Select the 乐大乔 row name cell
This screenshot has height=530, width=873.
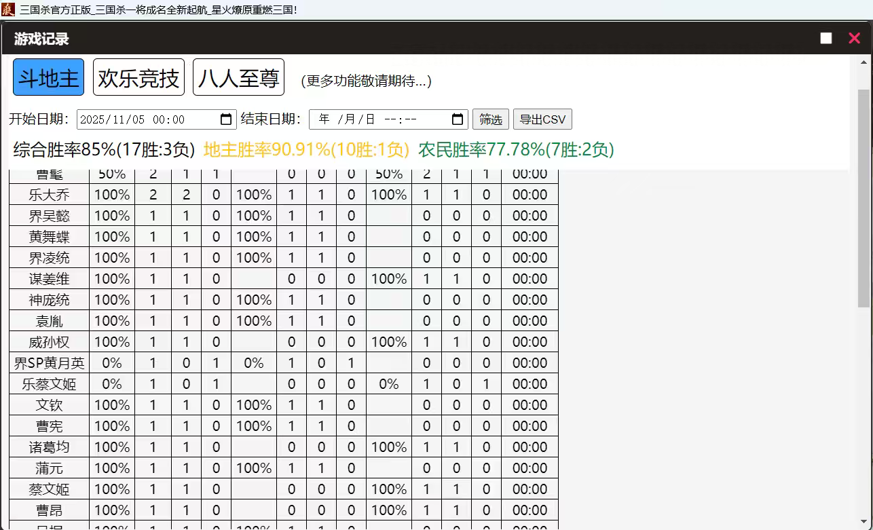pos(49,195)
